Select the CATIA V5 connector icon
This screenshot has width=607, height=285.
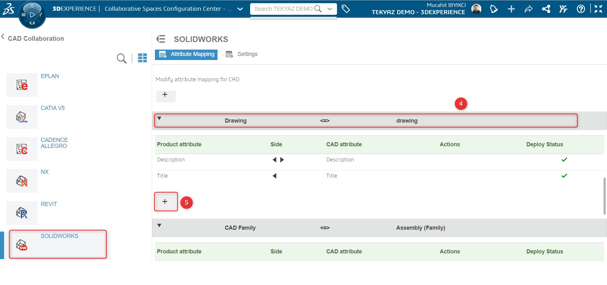click(x=22, y=117)
